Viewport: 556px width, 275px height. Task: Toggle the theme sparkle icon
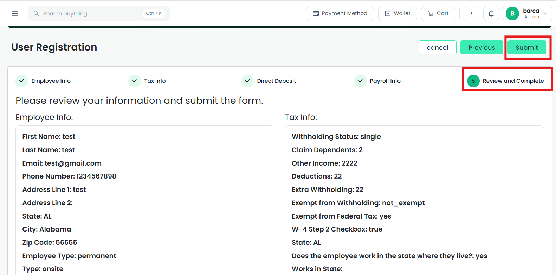471,14
